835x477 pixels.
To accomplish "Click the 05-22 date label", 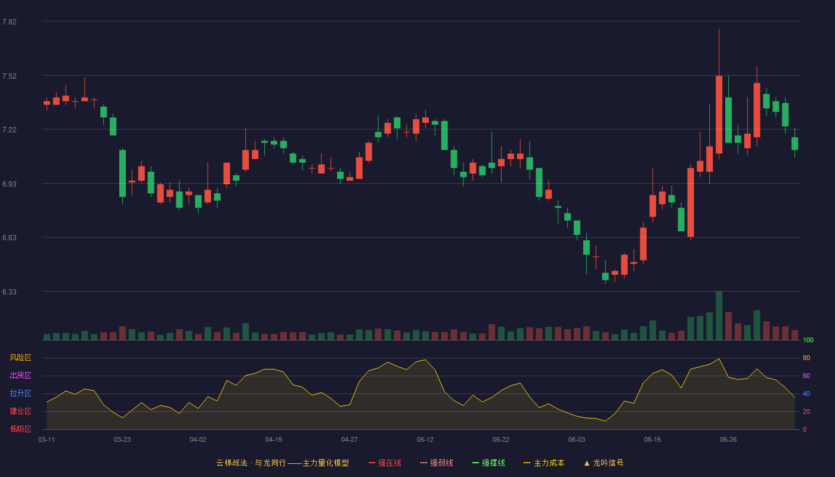I will 501,439.
